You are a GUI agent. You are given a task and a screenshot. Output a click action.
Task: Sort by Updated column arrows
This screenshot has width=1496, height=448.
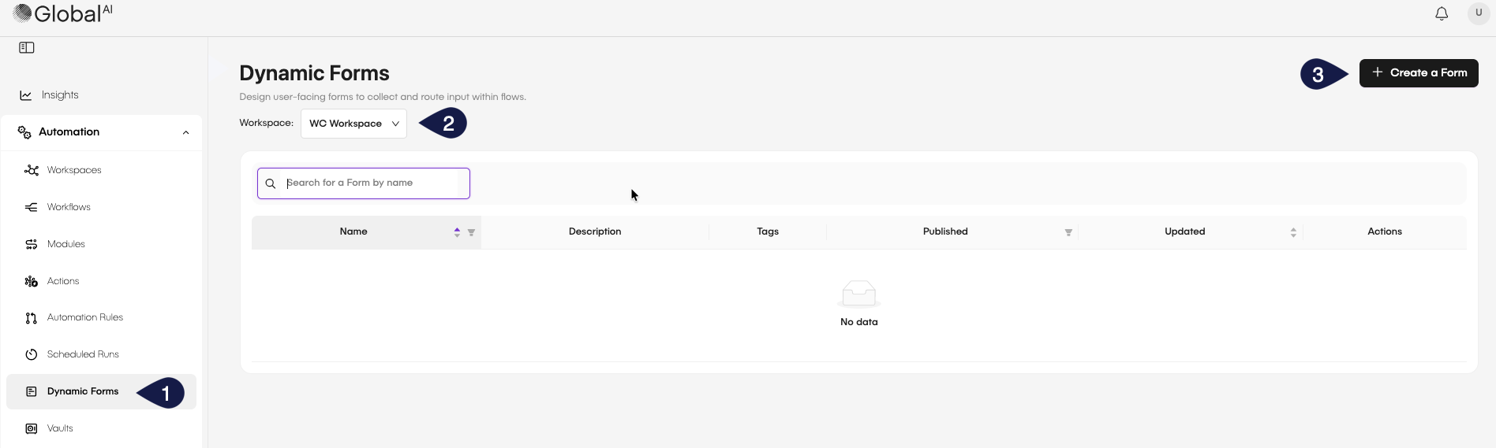tap(1293, 232)
